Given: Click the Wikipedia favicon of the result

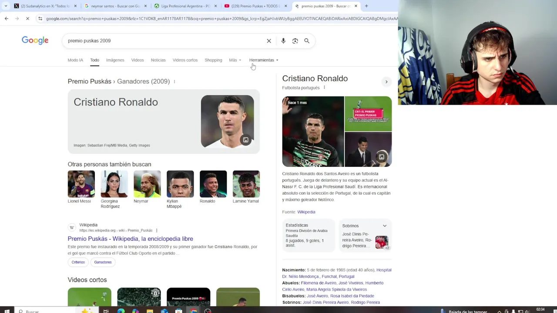Looking at the screenshot, I should (x=72, y=227).
